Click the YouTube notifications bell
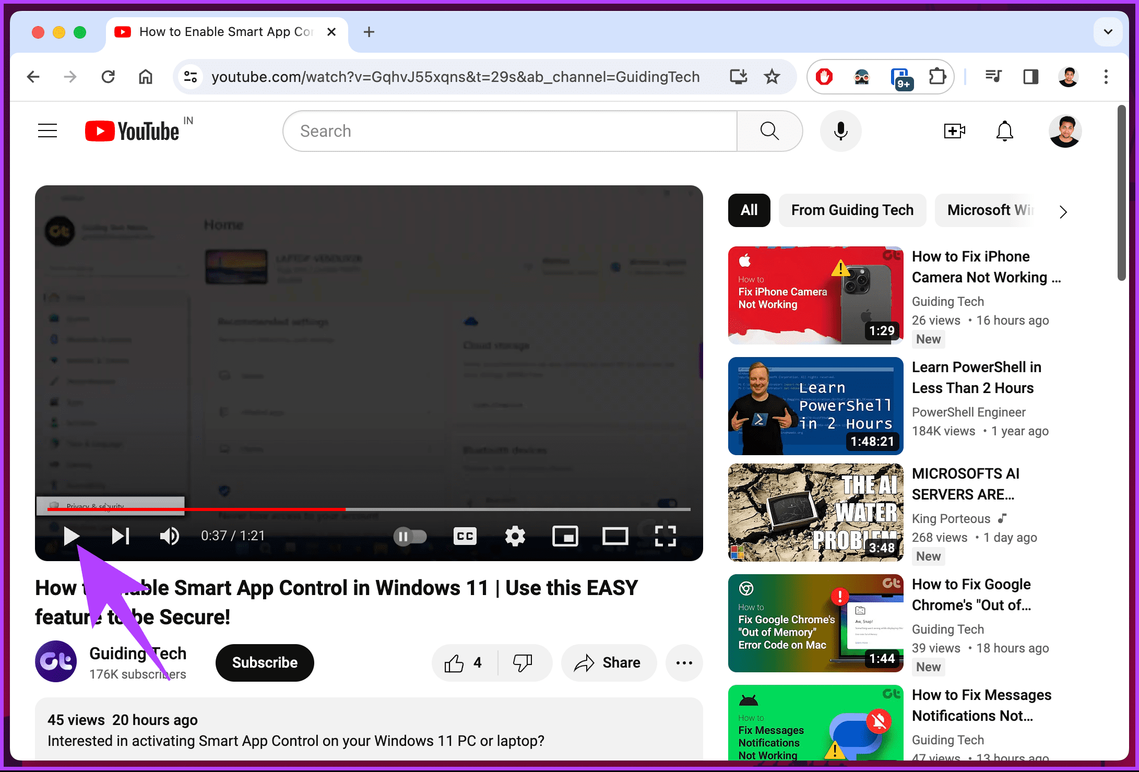1139x772 pixels. (x=1004, y=131)
